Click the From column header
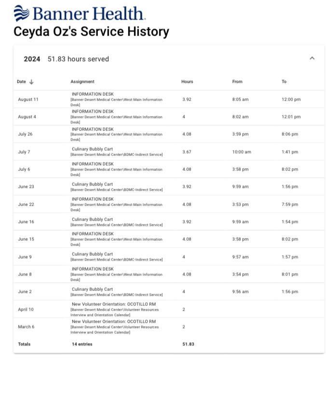This screenshot has height=396, width=326. tap(237, 82)
